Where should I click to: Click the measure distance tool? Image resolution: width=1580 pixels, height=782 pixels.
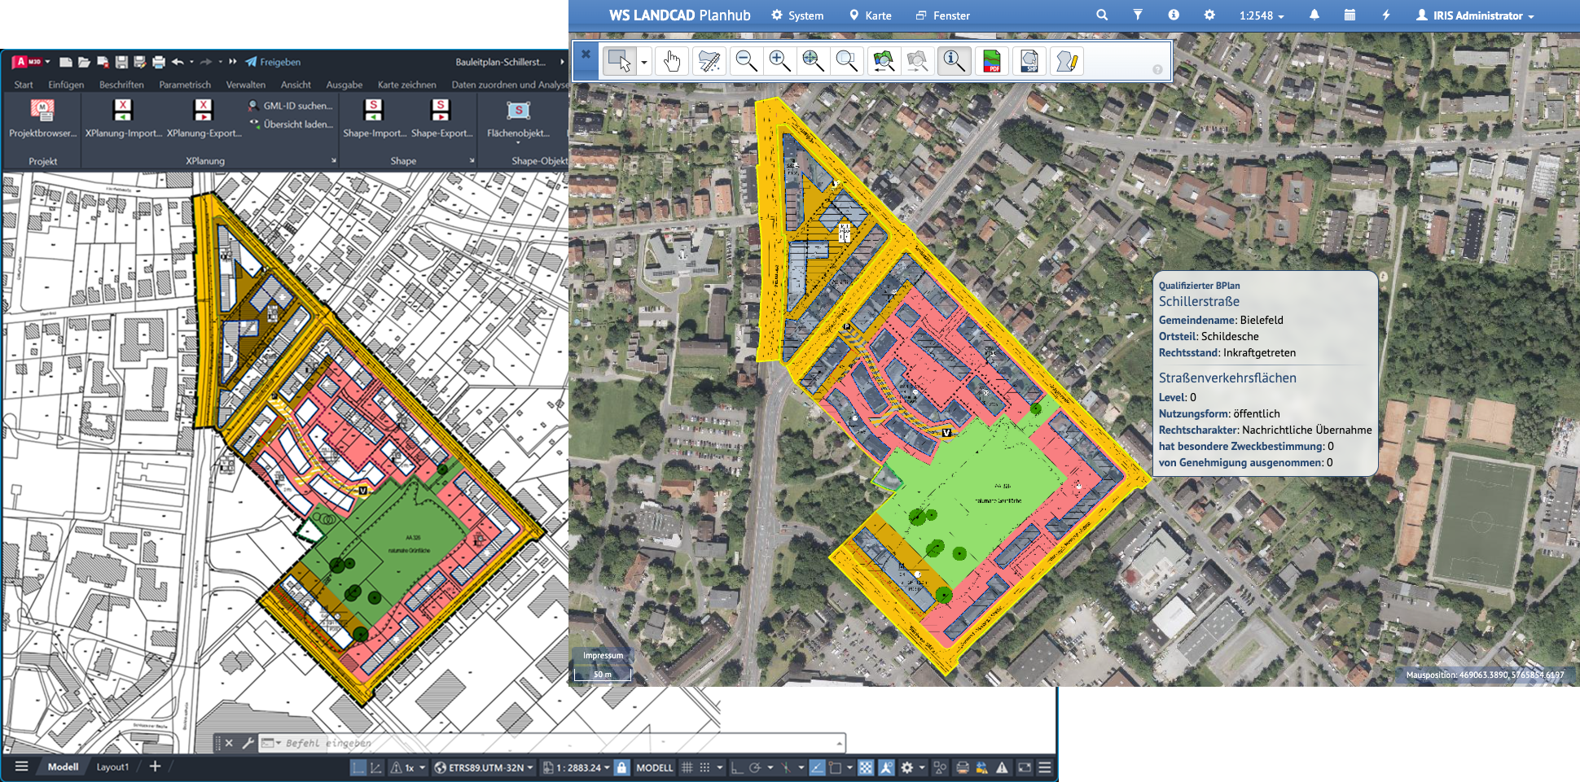tap(709, 61)
